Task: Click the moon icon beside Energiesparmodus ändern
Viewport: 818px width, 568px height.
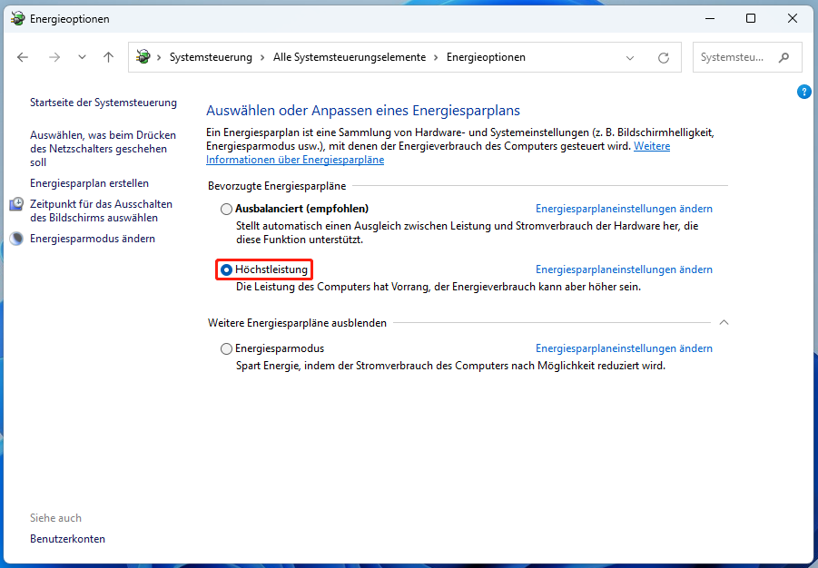Action: 16,239
